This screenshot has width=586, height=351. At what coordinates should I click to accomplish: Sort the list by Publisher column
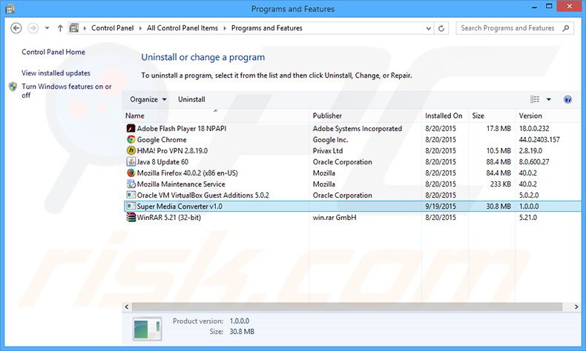click(327, 116)
